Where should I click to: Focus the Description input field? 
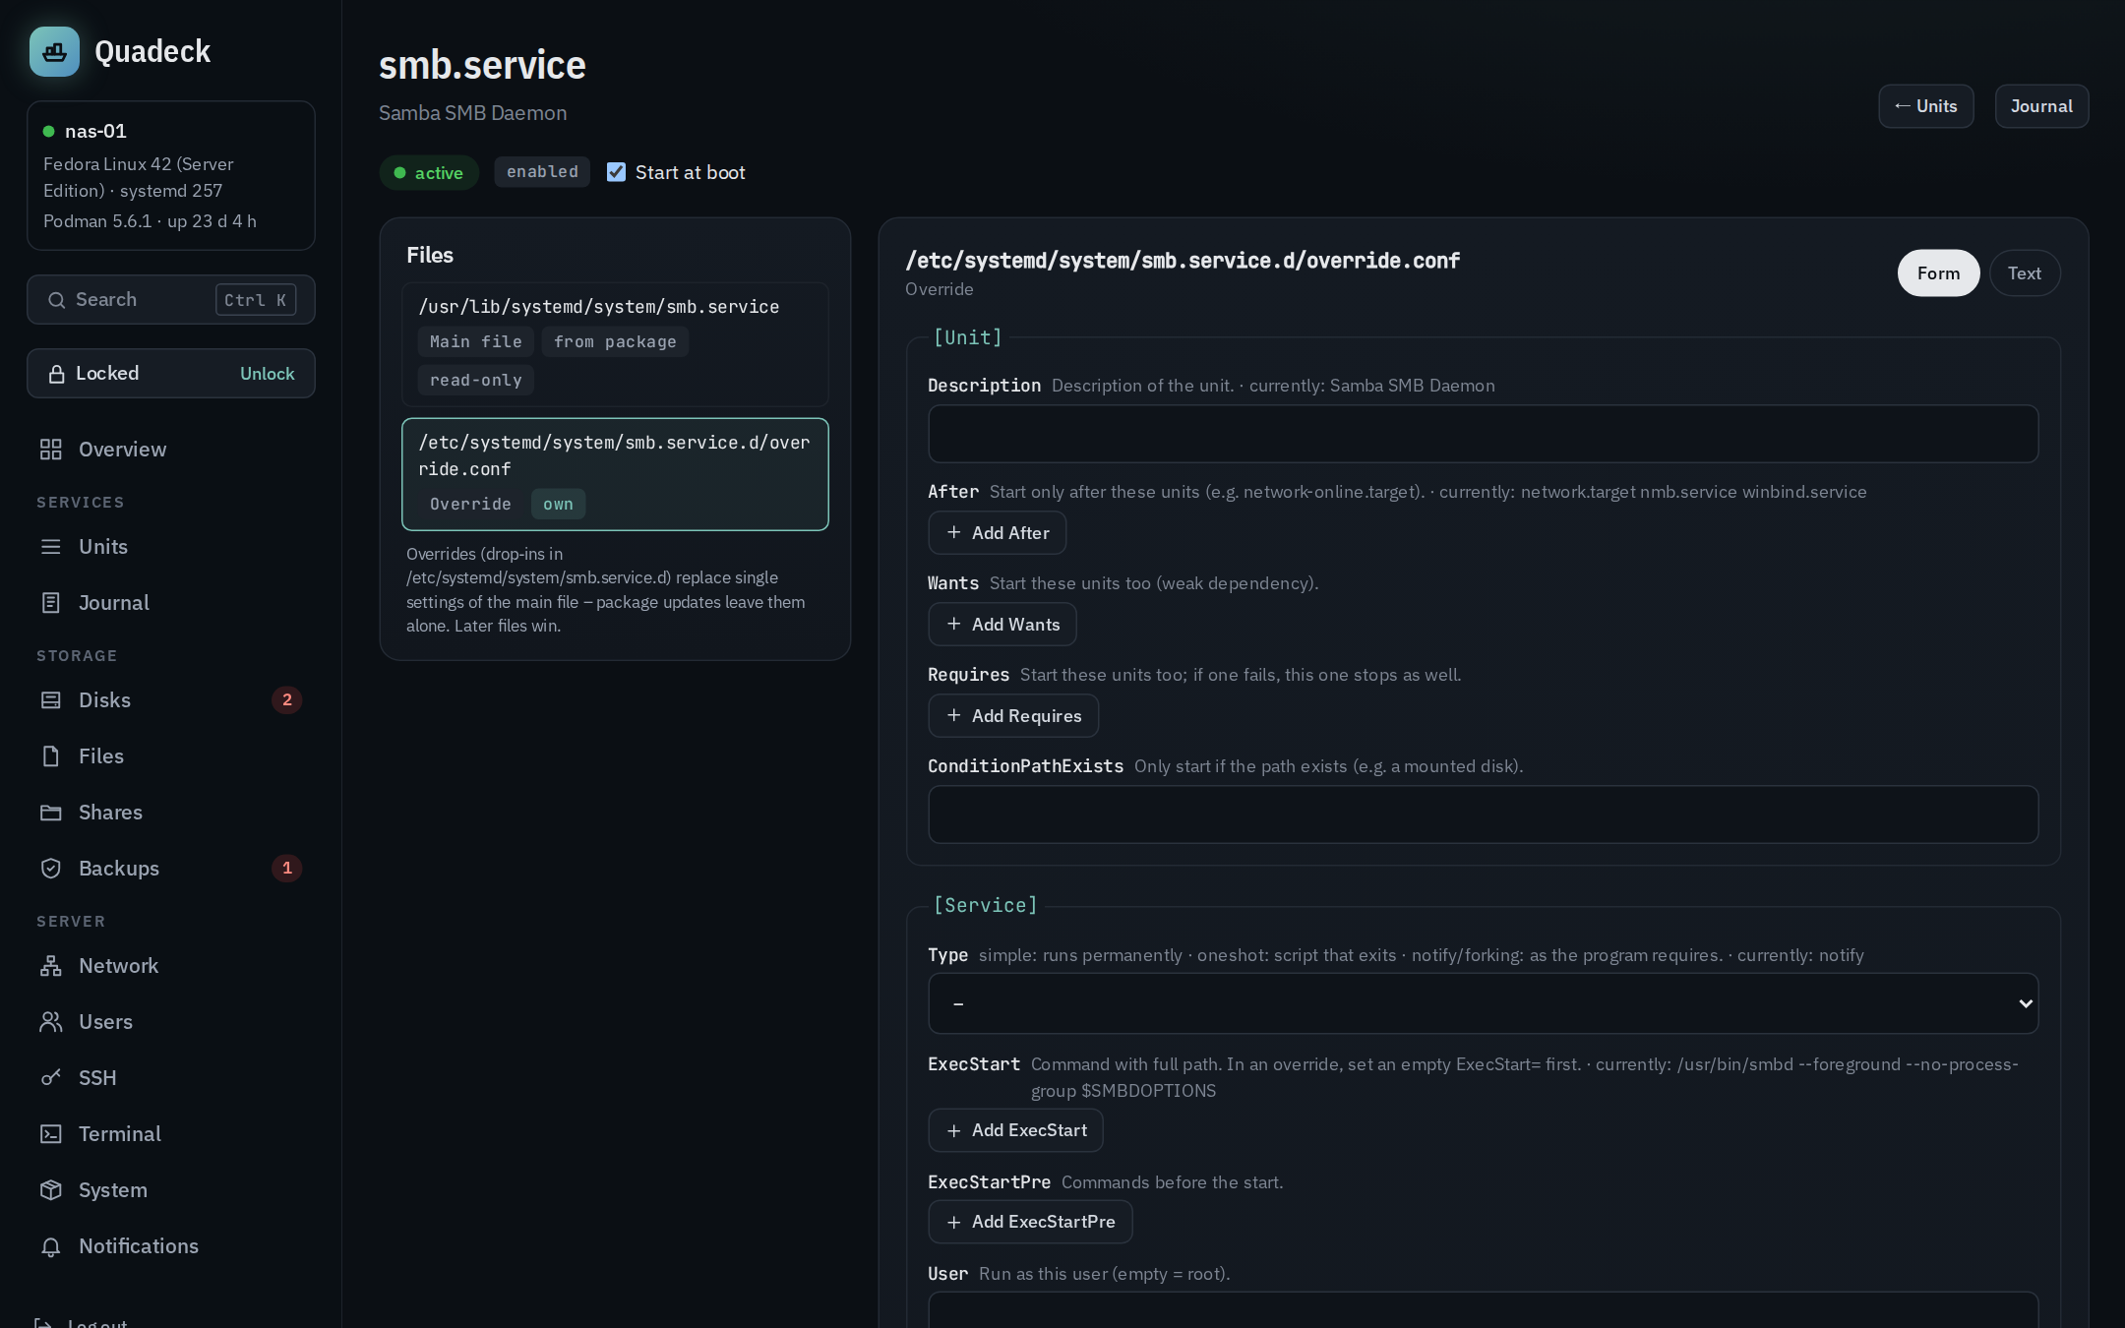[1483, 434]
